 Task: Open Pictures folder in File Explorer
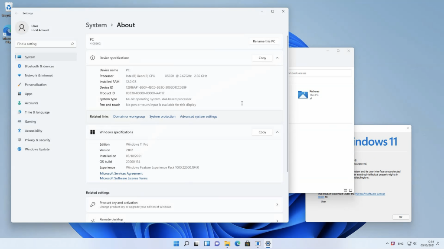point(309,95)
